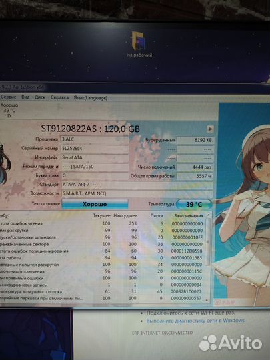This screenshot has width=270, height=360.
Task: Click raw value 0000112DB598
Action: [x=187, y=251]
